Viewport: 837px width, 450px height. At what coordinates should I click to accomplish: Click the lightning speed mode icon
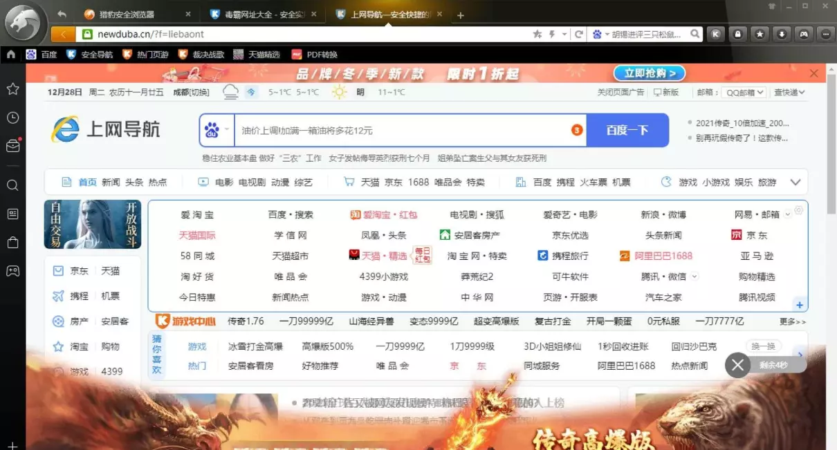[x=553, y=34]
